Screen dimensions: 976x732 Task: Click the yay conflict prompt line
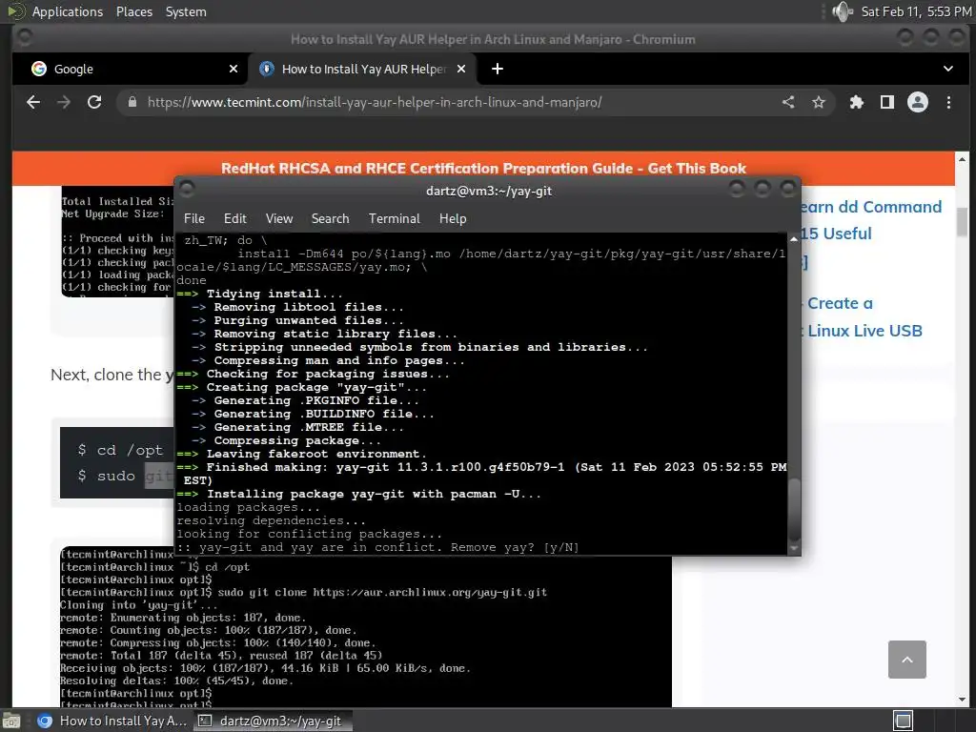pos(377,547)
